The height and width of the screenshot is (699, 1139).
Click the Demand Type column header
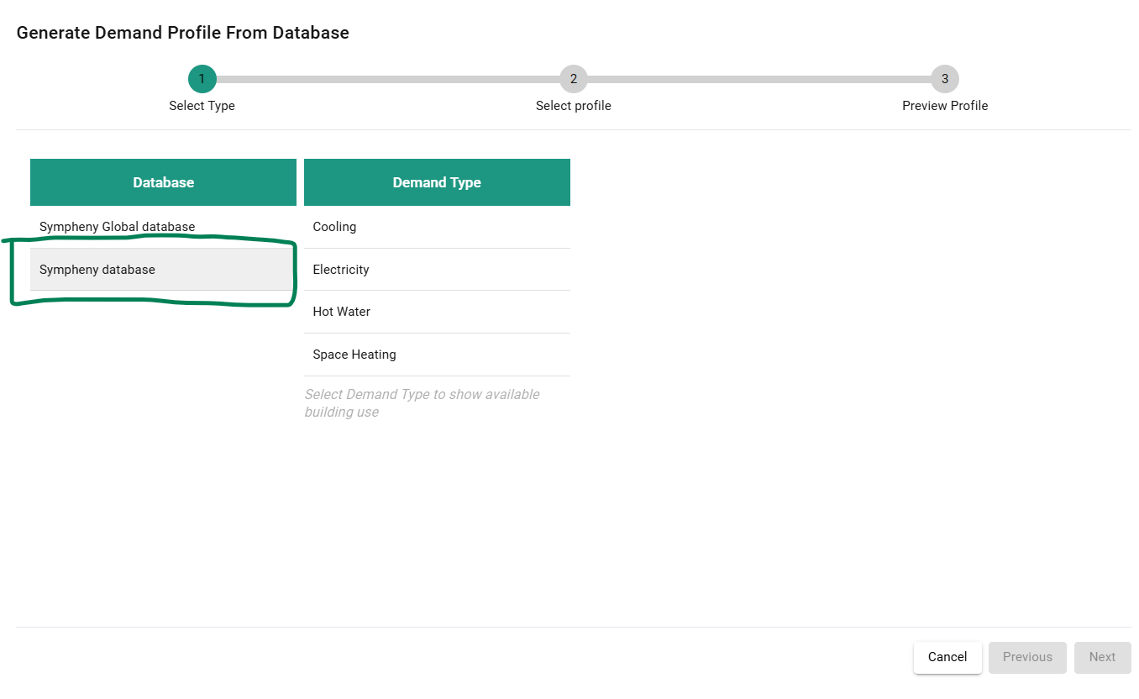click(437, 182)
